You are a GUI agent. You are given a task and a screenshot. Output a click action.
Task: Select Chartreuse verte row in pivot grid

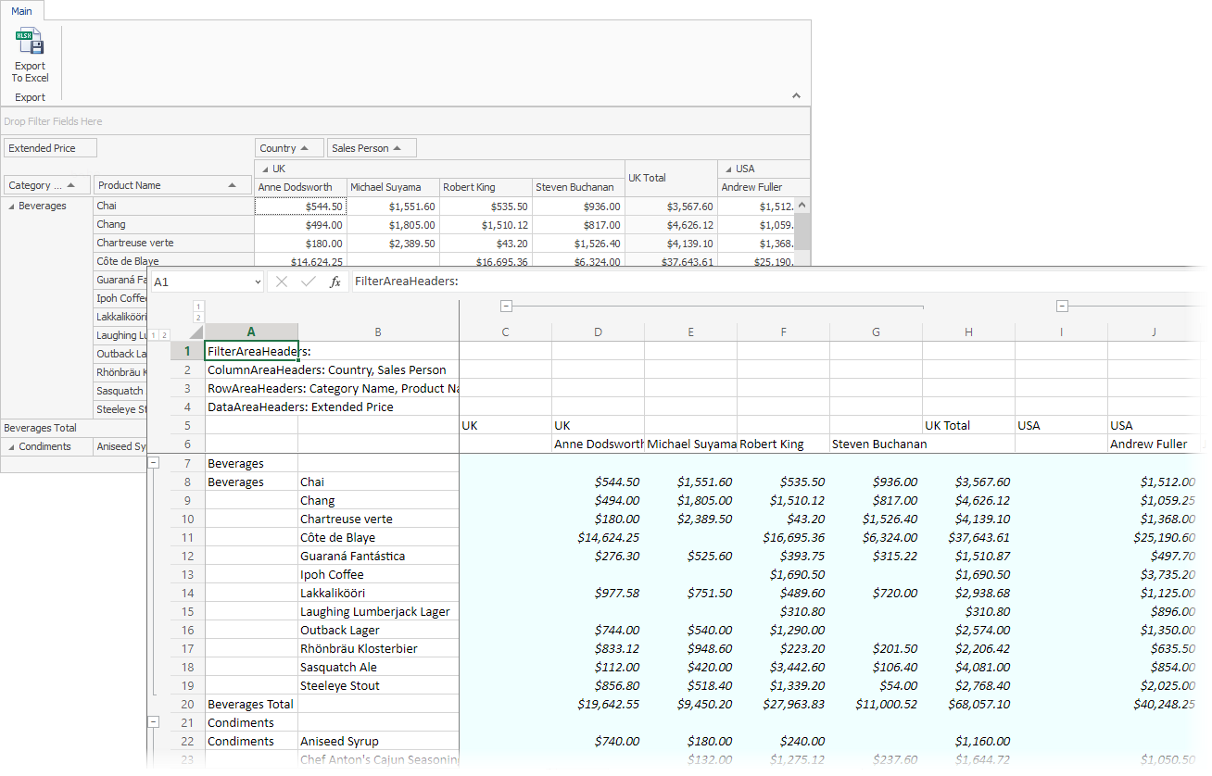click(173, 243)
